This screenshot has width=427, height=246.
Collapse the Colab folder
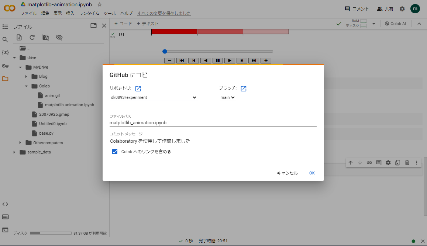tap(26, 86)
